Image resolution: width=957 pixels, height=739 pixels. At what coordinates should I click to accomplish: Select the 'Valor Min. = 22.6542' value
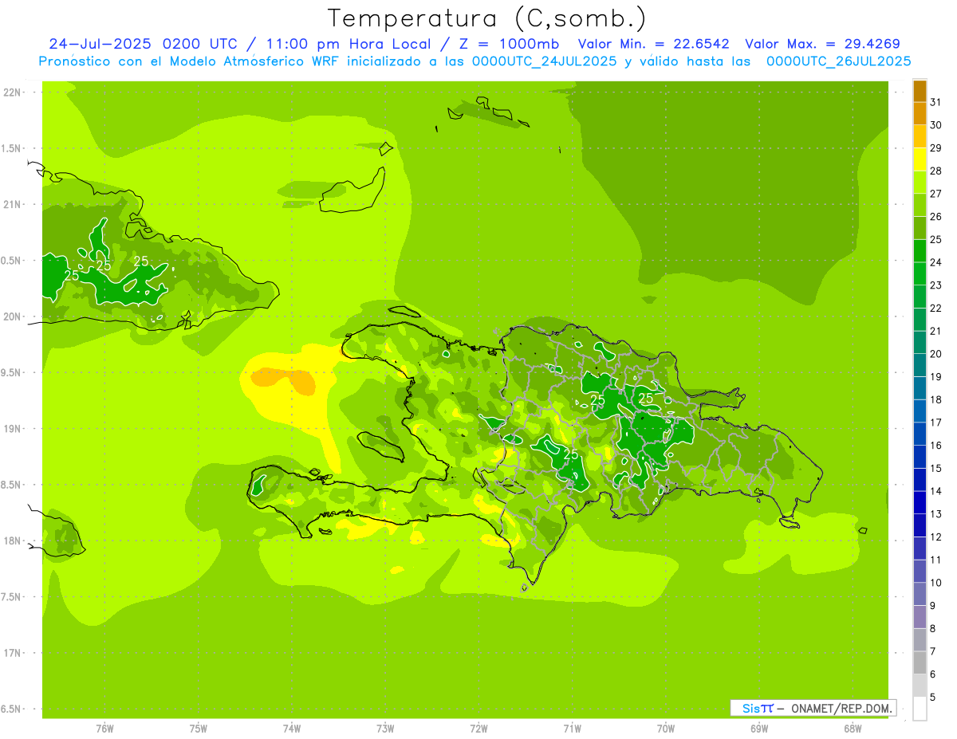[x=654, y=44]
